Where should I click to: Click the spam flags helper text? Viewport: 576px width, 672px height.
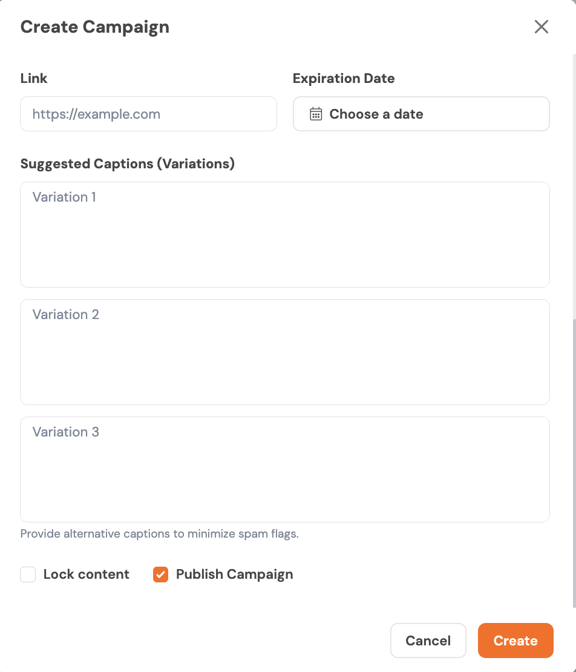coord(159,534)
